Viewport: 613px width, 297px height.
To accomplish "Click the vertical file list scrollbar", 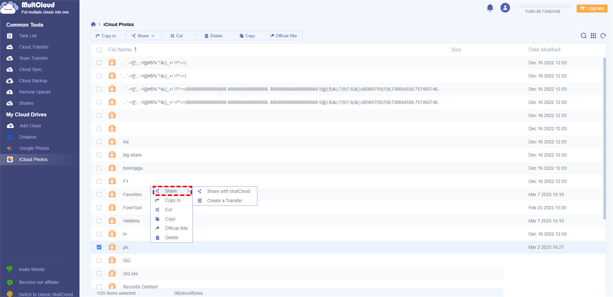I will (x=605, y=138).
